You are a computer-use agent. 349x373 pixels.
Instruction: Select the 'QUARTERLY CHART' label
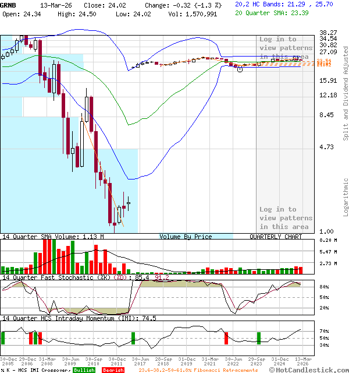coord(276,237)
